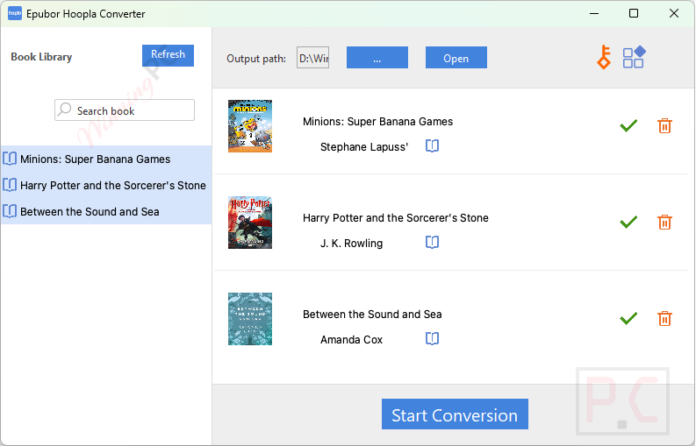Start the conversion

click(455, 414)
